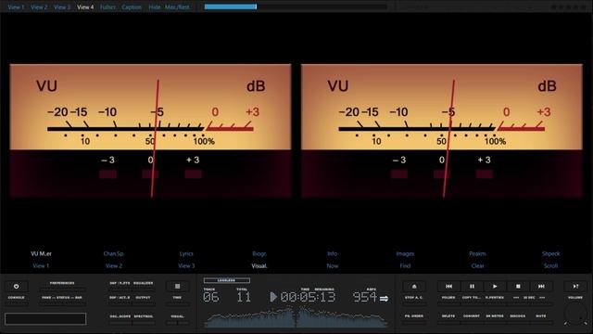
Task: Click the power icon above Console
Action: click(x=16, y=287)
